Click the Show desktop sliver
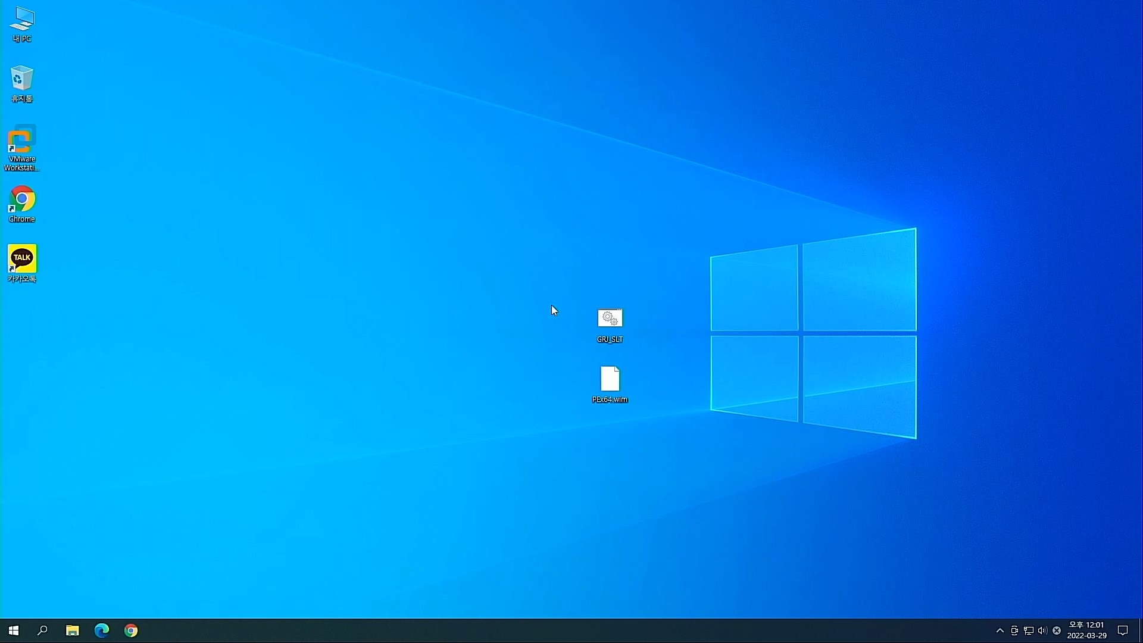The height and width of the screenshot is (643, 1143). (1141, 630)
